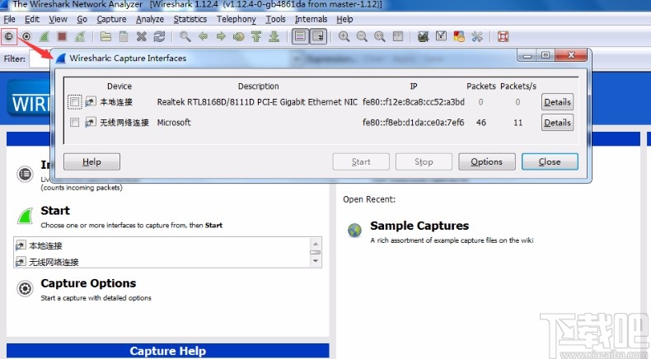
Task: Open the Internals menu
Action: (x=311, y=19)
